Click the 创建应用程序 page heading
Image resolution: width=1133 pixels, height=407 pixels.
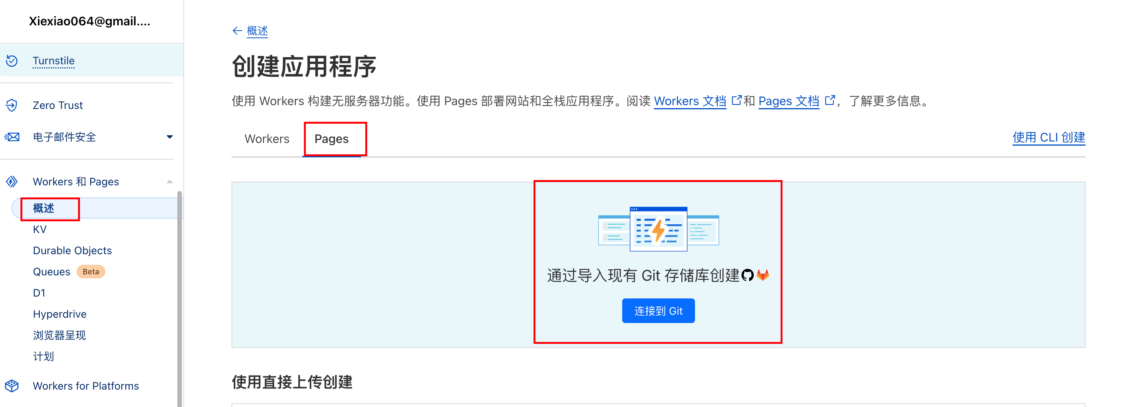tap(304, 67)
